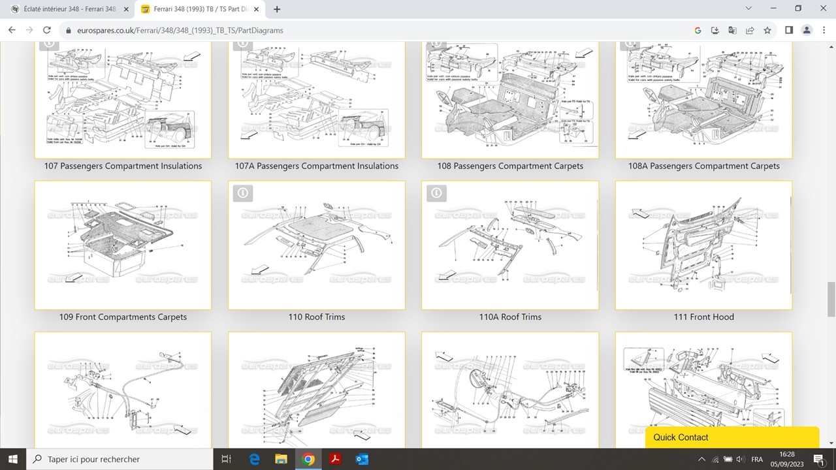The height and width of the screenshot is (470, 836).
Task: Click the FRA language indicator
Action: pyautogui.click(x=757, y=459)
